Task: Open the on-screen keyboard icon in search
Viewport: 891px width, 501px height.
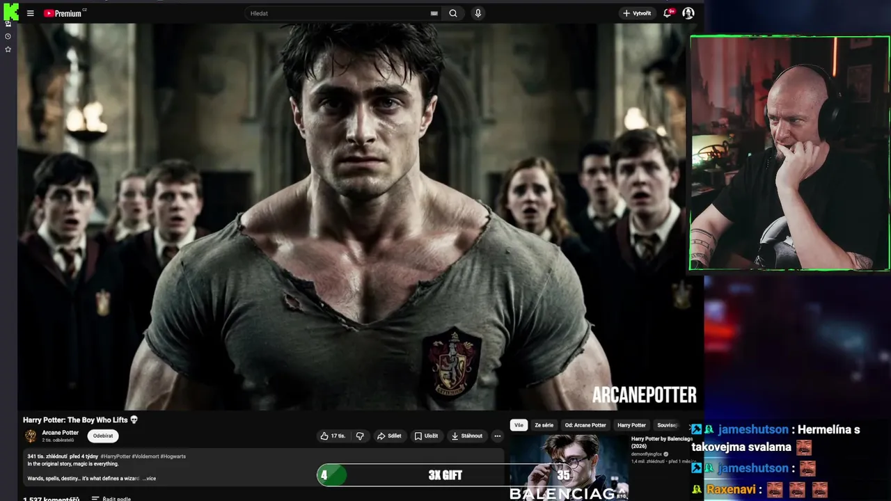Action: pos(434,13)
